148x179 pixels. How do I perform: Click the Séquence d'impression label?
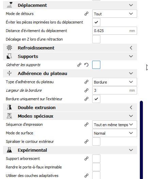(24, 124)
